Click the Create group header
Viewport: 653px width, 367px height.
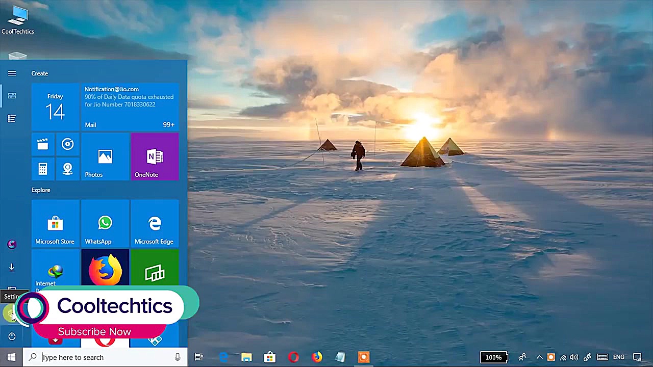(40, 73)
